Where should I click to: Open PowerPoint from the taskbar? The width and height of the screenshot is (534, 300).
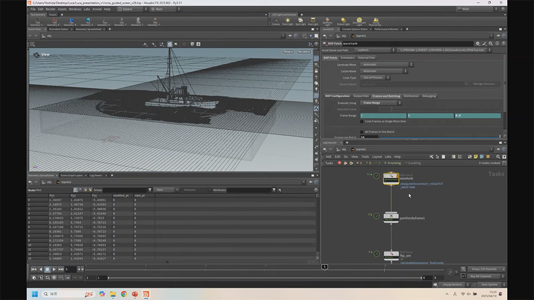point(135,294)
